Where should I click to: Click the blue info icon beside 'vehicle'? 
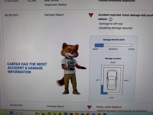(110, 19)
